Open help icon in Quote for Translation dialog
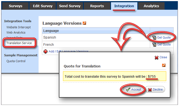The height and width of the screenshot is (106, 179). tap(164, 65)
